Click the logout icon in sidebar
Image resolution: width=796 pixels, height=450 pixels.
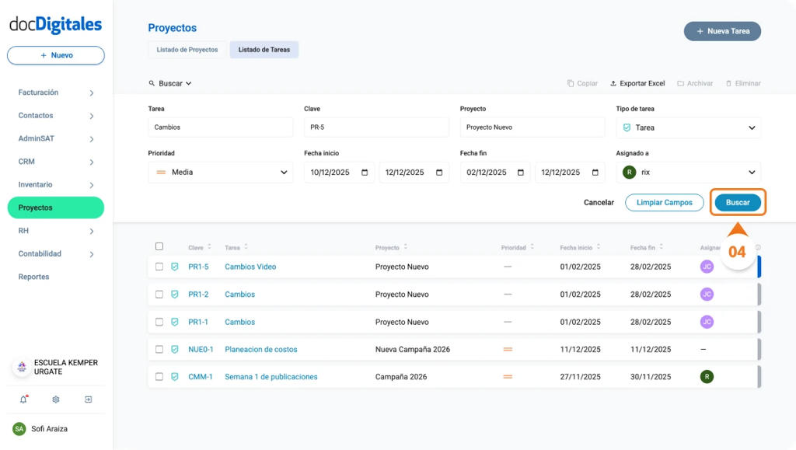[89, 399]
